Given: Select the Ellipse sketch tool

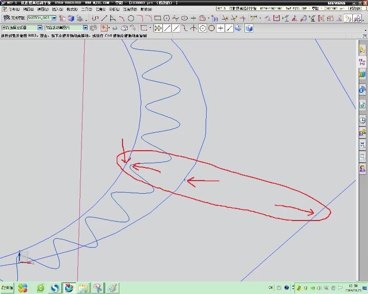Looking at the screenshot, I should point(185,18).
